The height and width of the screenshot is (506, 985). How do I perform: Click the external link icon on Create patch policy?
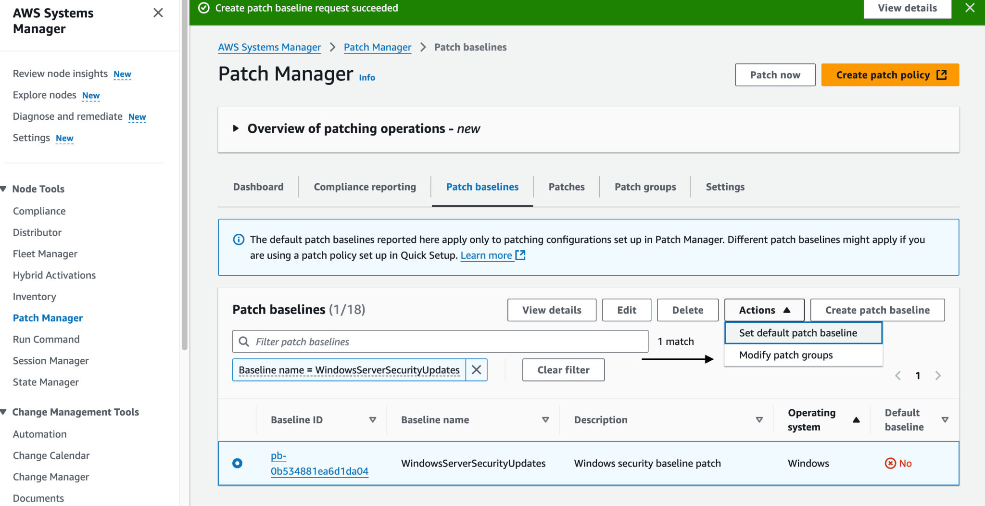(942, 75)
